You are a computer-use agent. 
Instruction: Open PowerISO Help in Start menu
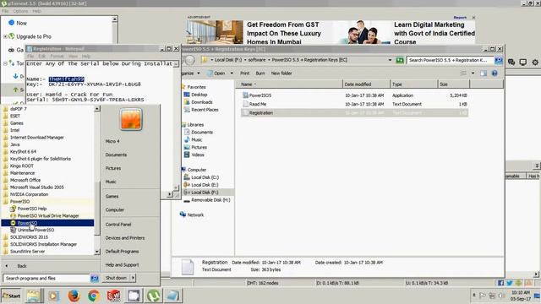32,209
